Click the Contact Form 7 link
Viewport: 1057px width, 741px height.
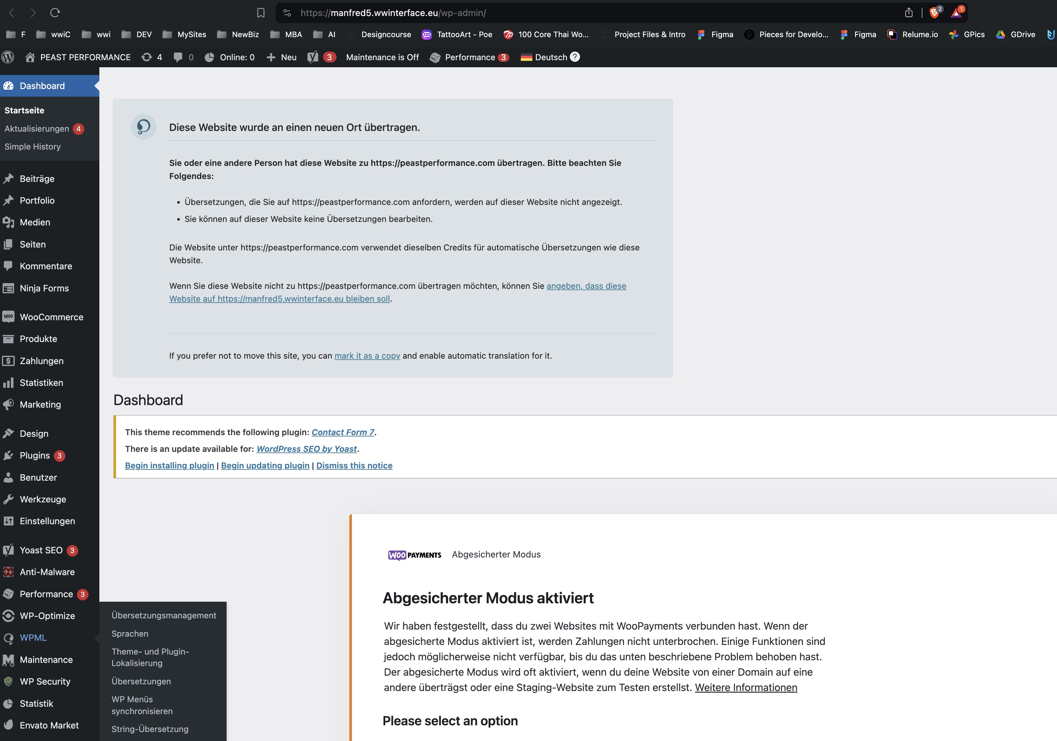[x=343, y=432]
